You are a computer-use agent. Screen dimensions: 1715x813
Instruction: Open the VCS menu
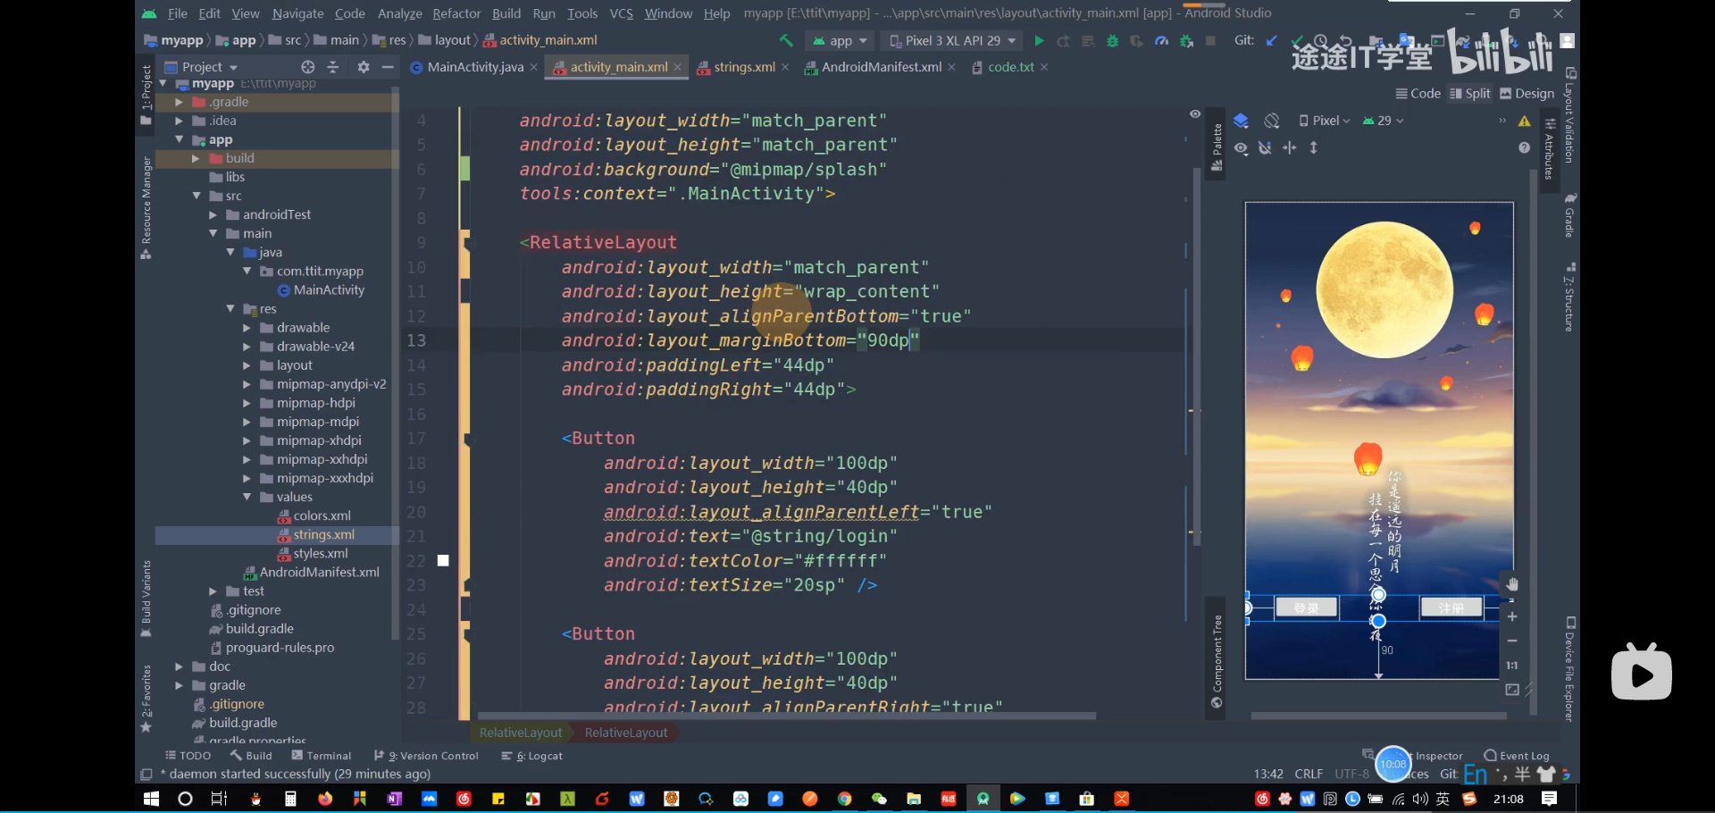point(621,13)
